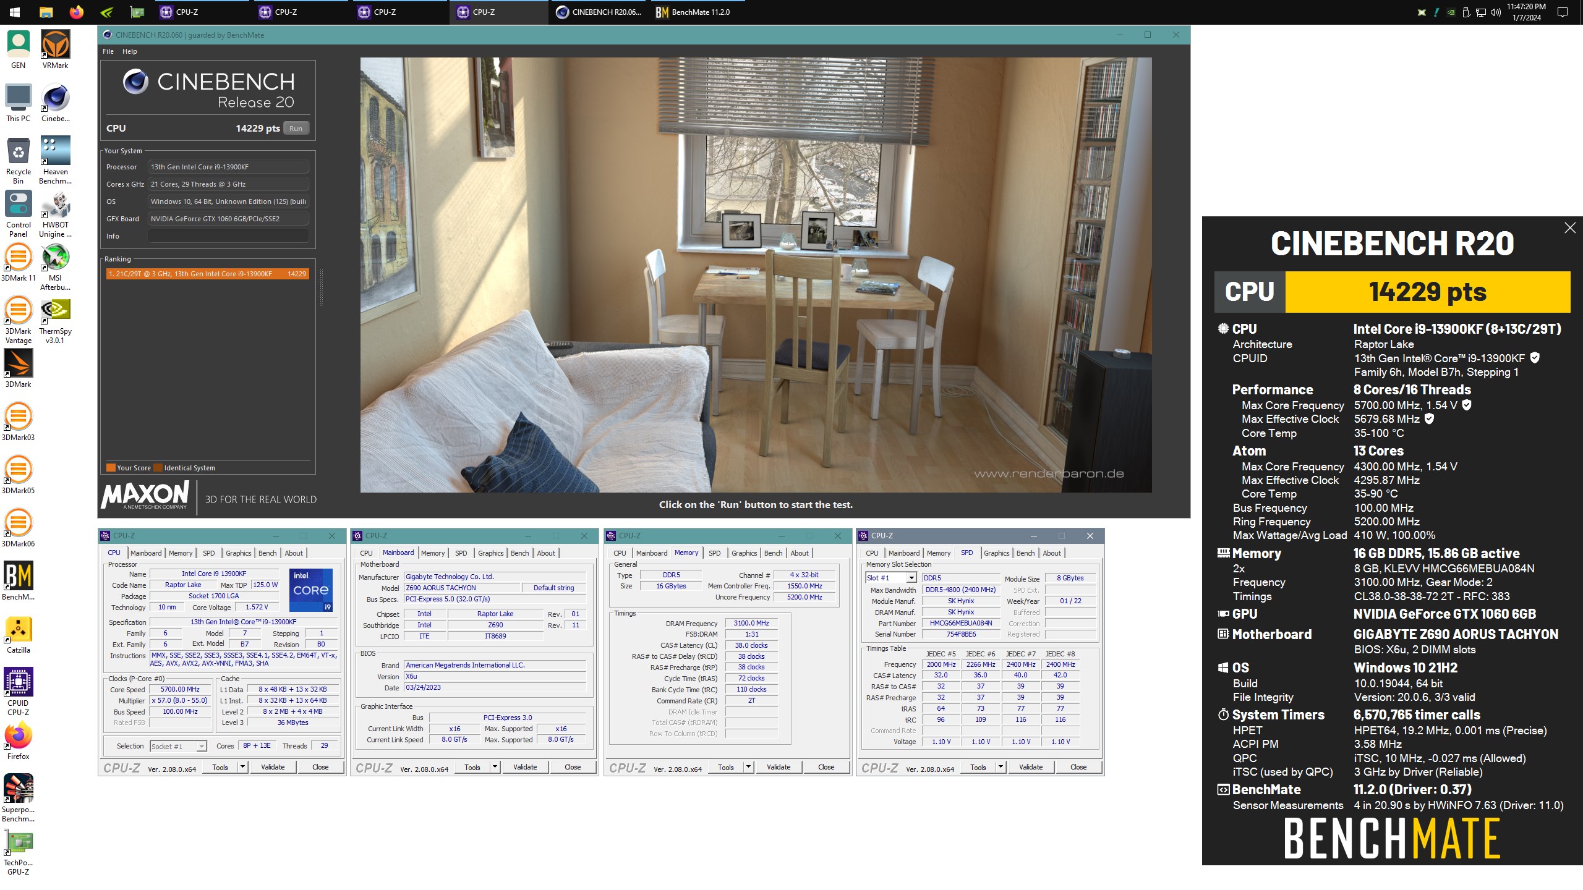Screen dimensions: 1583x890
Task: Click Close in the Mainboard CPU-Z window
Action: (x=573, y=767)
